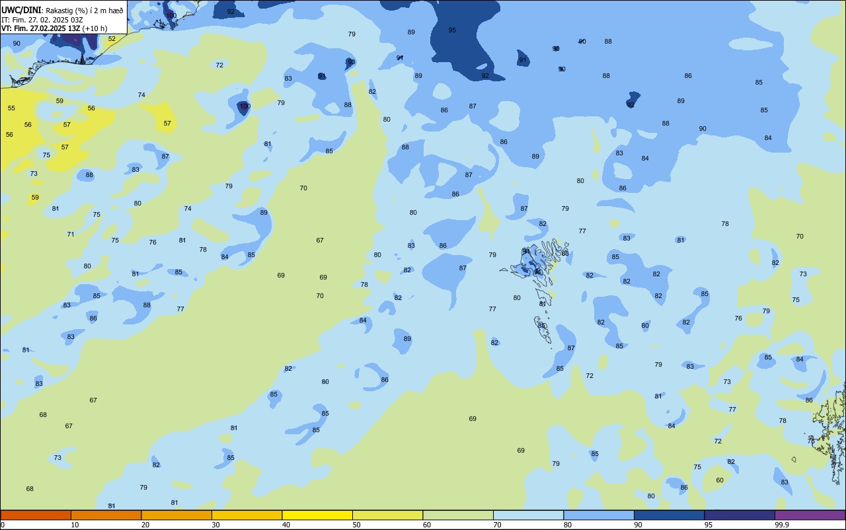Pick the 20–30 amber legend swatch
The width and height of the screenshot is (846, 530).
(176, 515)
